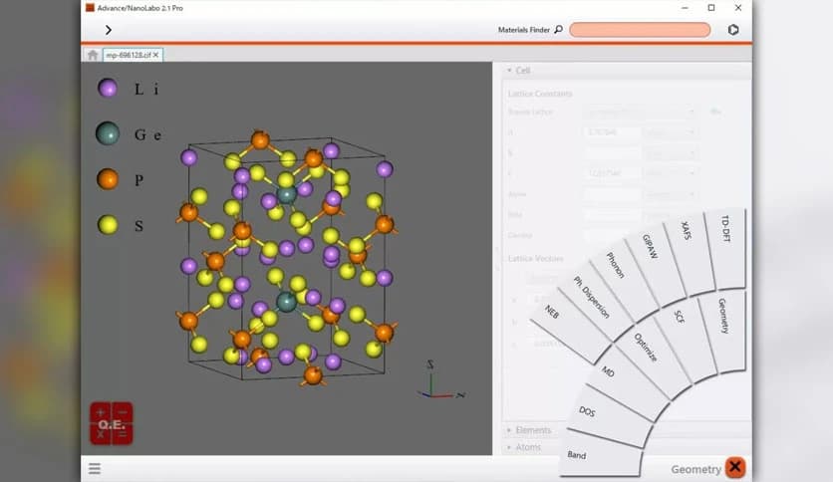
Task: Click the Materials Finder input field
Action: click(x=640, y=30)
